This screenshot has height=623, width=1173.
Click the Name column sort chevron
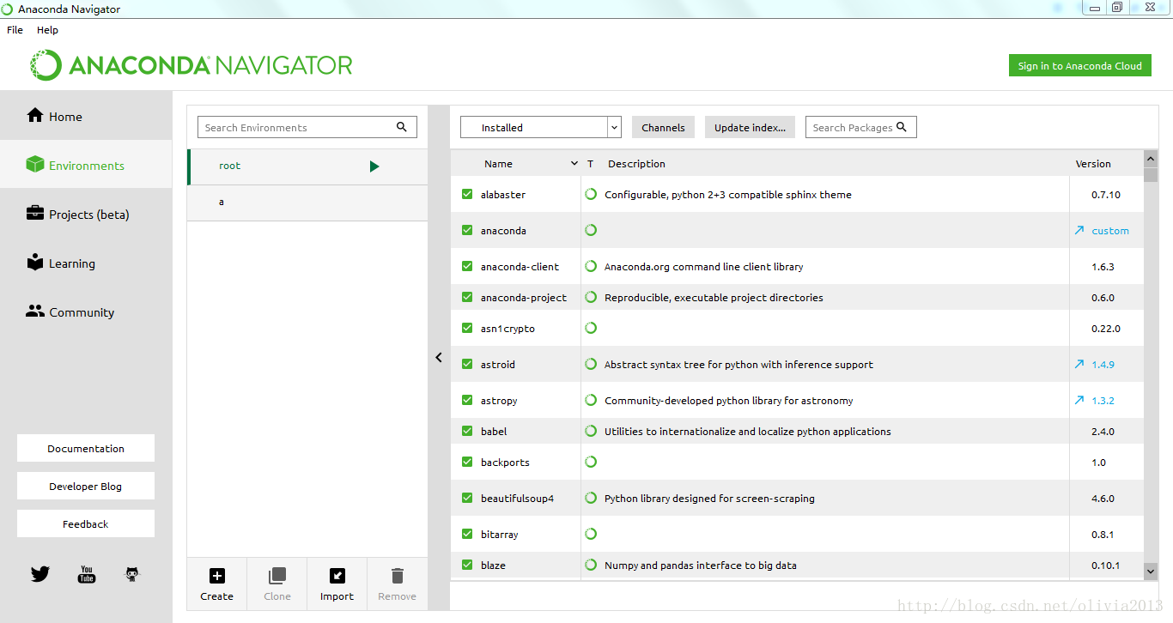[x=574, y=163]
